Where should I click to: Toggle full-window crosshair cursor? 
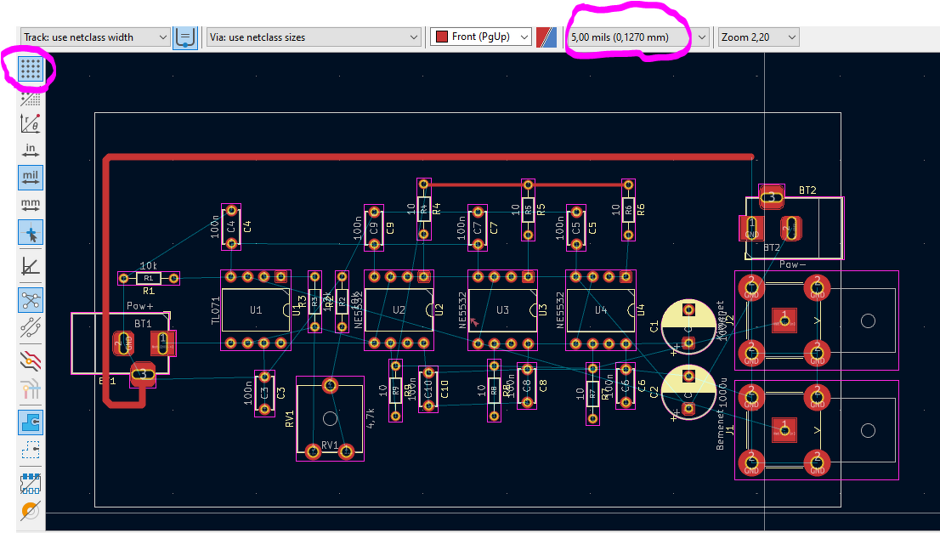[x=30, y=233]
